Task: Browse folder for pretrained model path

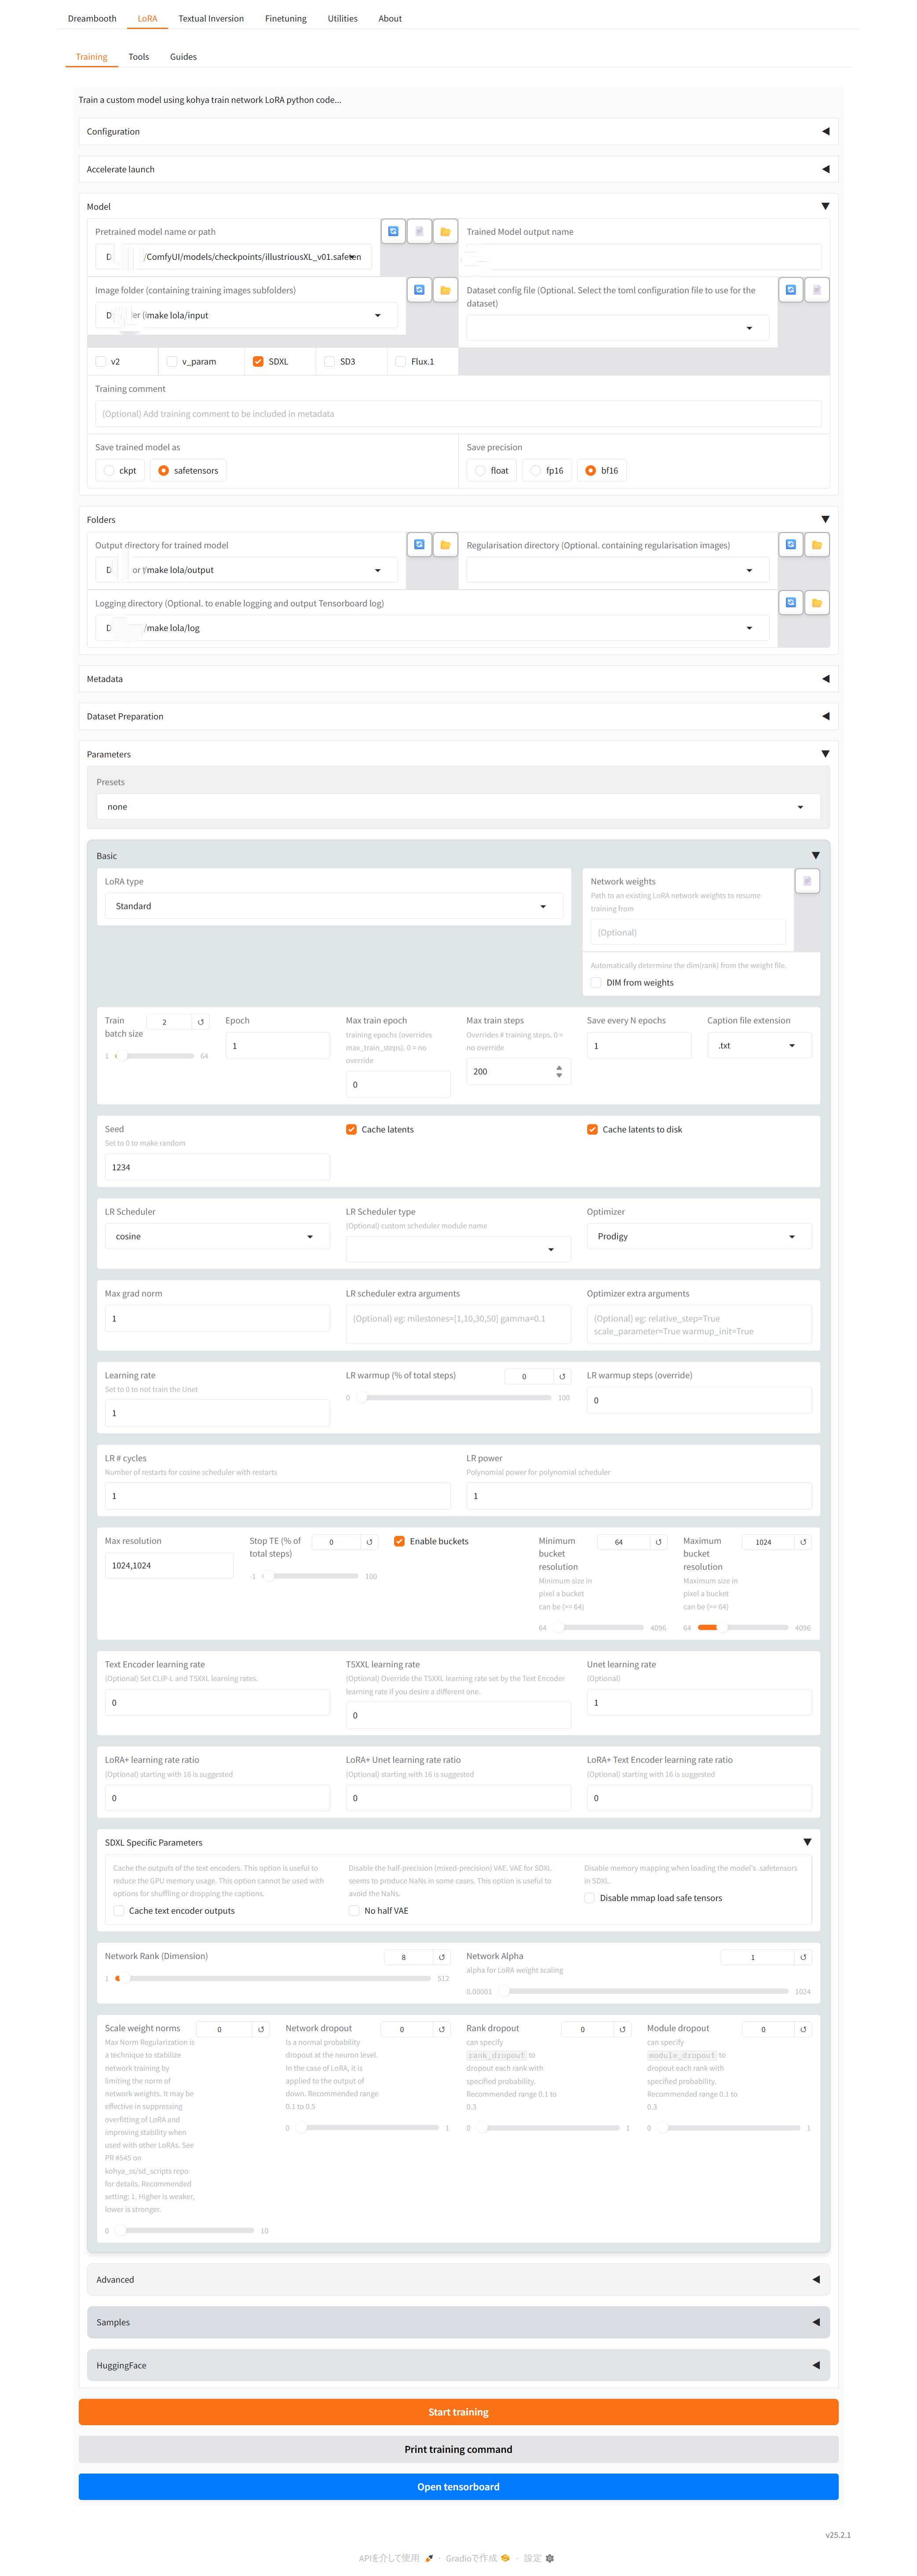Action: (445, 231)
